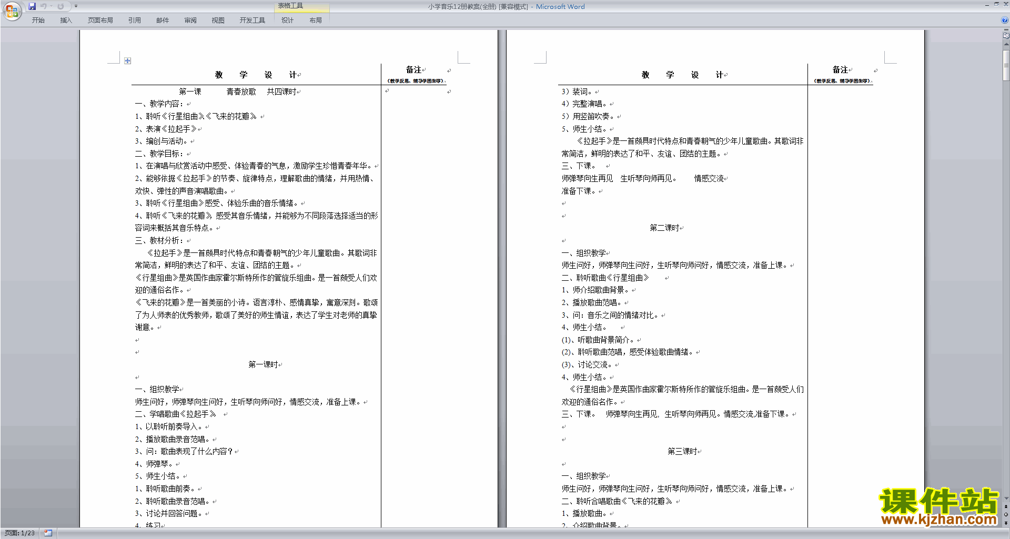Click the left page 教学设计 heading
Screen dimensions: 1010x539
pyautogui.click(x=257, y=75)
